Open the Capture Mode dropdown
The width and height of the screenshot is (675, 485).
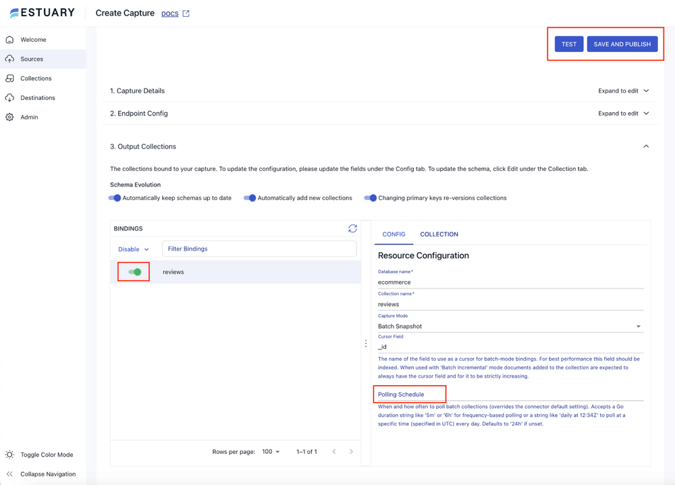(x=510, y=326)
